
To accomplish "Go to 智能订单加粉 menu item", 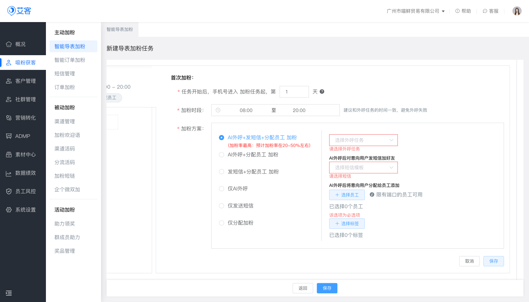I will click(x=70, y=60).
